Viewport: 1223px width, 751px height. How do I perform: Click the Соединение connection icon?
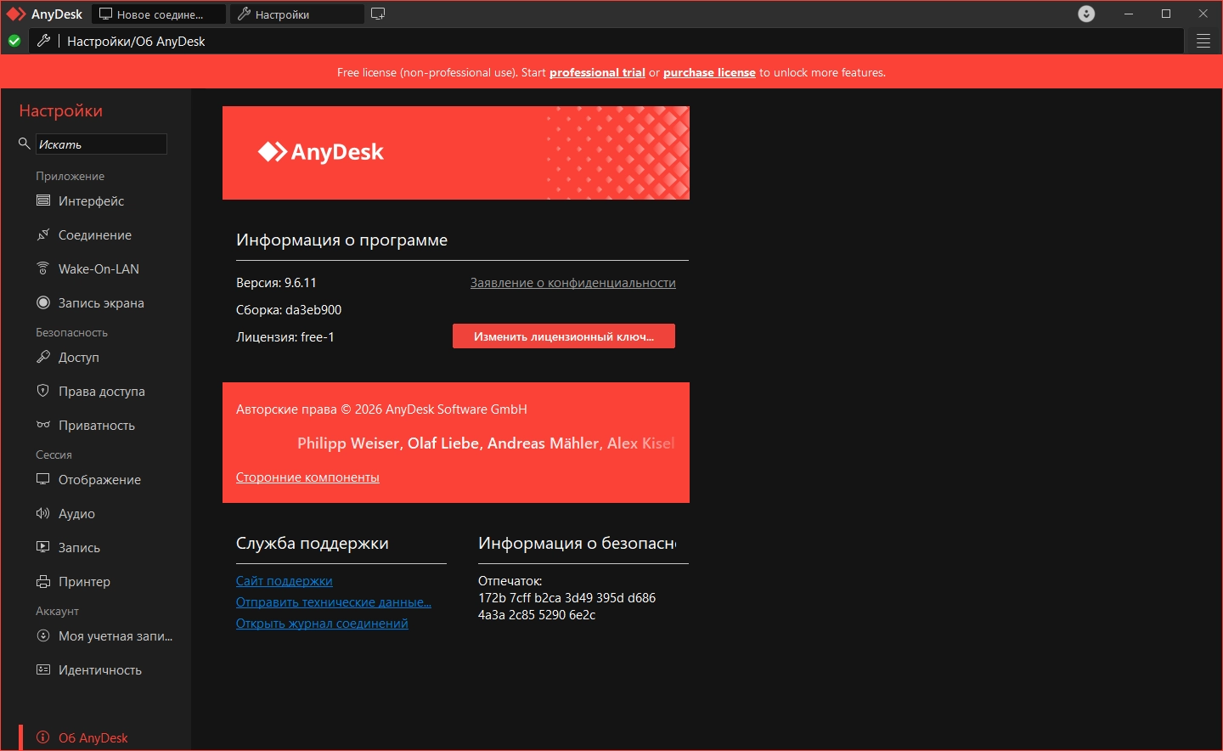click(43, 234)
